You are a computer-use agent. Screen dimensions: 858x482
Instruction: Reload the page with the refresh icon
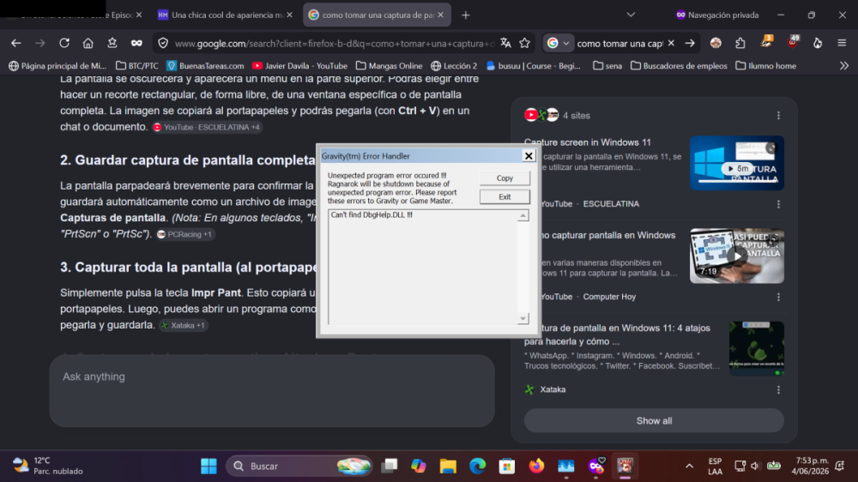tap(64, 43)
